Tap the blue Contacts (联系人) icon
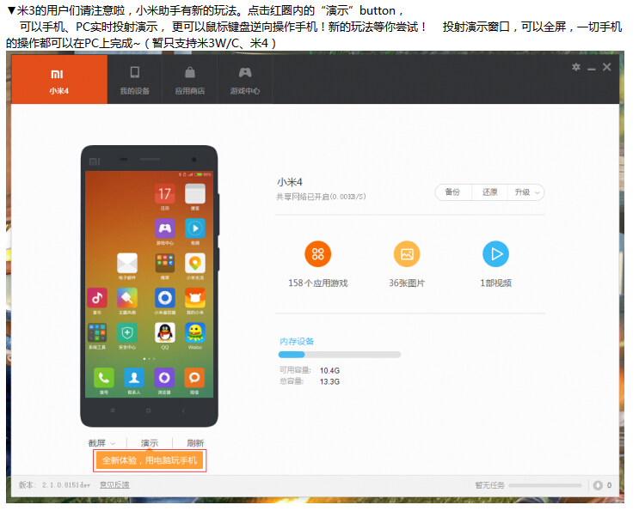The height and width of the screenshot is (511, 639). click(134, 378)
